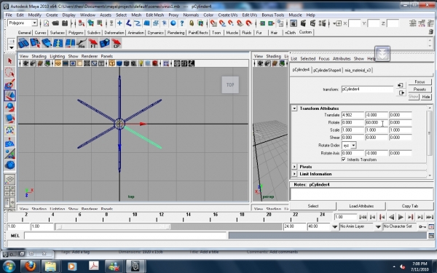
Task: Choose the Paint Selection tool
Action: [x=10, y=84]
